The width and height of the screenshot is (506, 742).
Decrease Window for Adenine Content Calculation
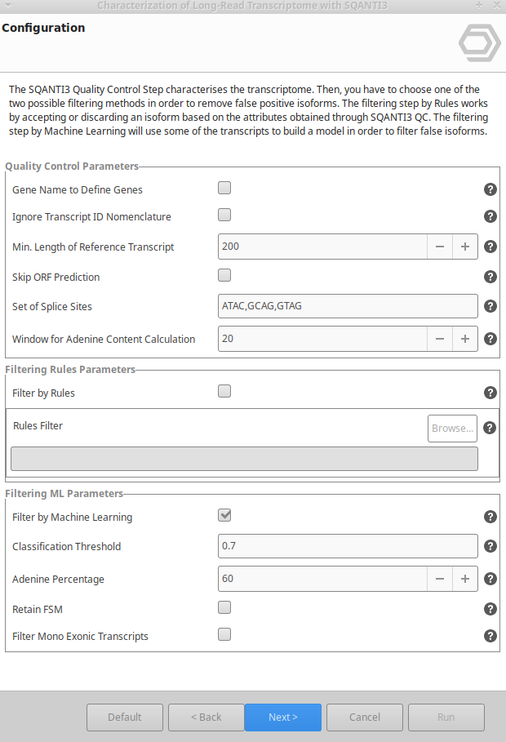pos(439,339)
